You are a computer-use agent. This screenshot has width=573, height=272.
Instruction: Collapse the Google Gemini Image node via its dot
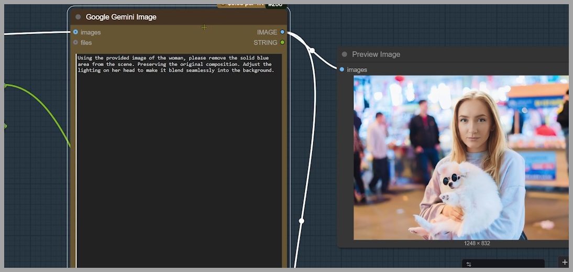pos(78,17)
